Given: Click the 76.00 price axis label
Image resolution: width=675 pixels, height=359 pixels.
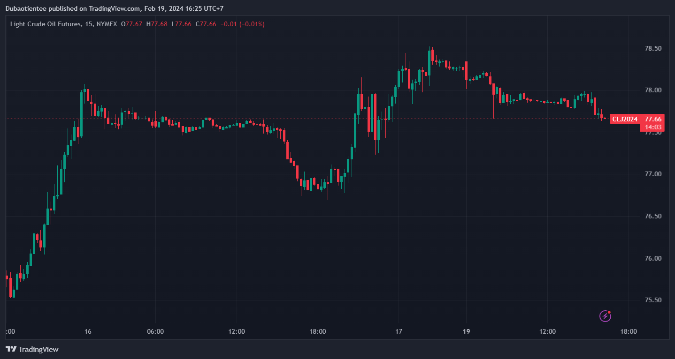Looking at the screenshot, I should point(653,259).
